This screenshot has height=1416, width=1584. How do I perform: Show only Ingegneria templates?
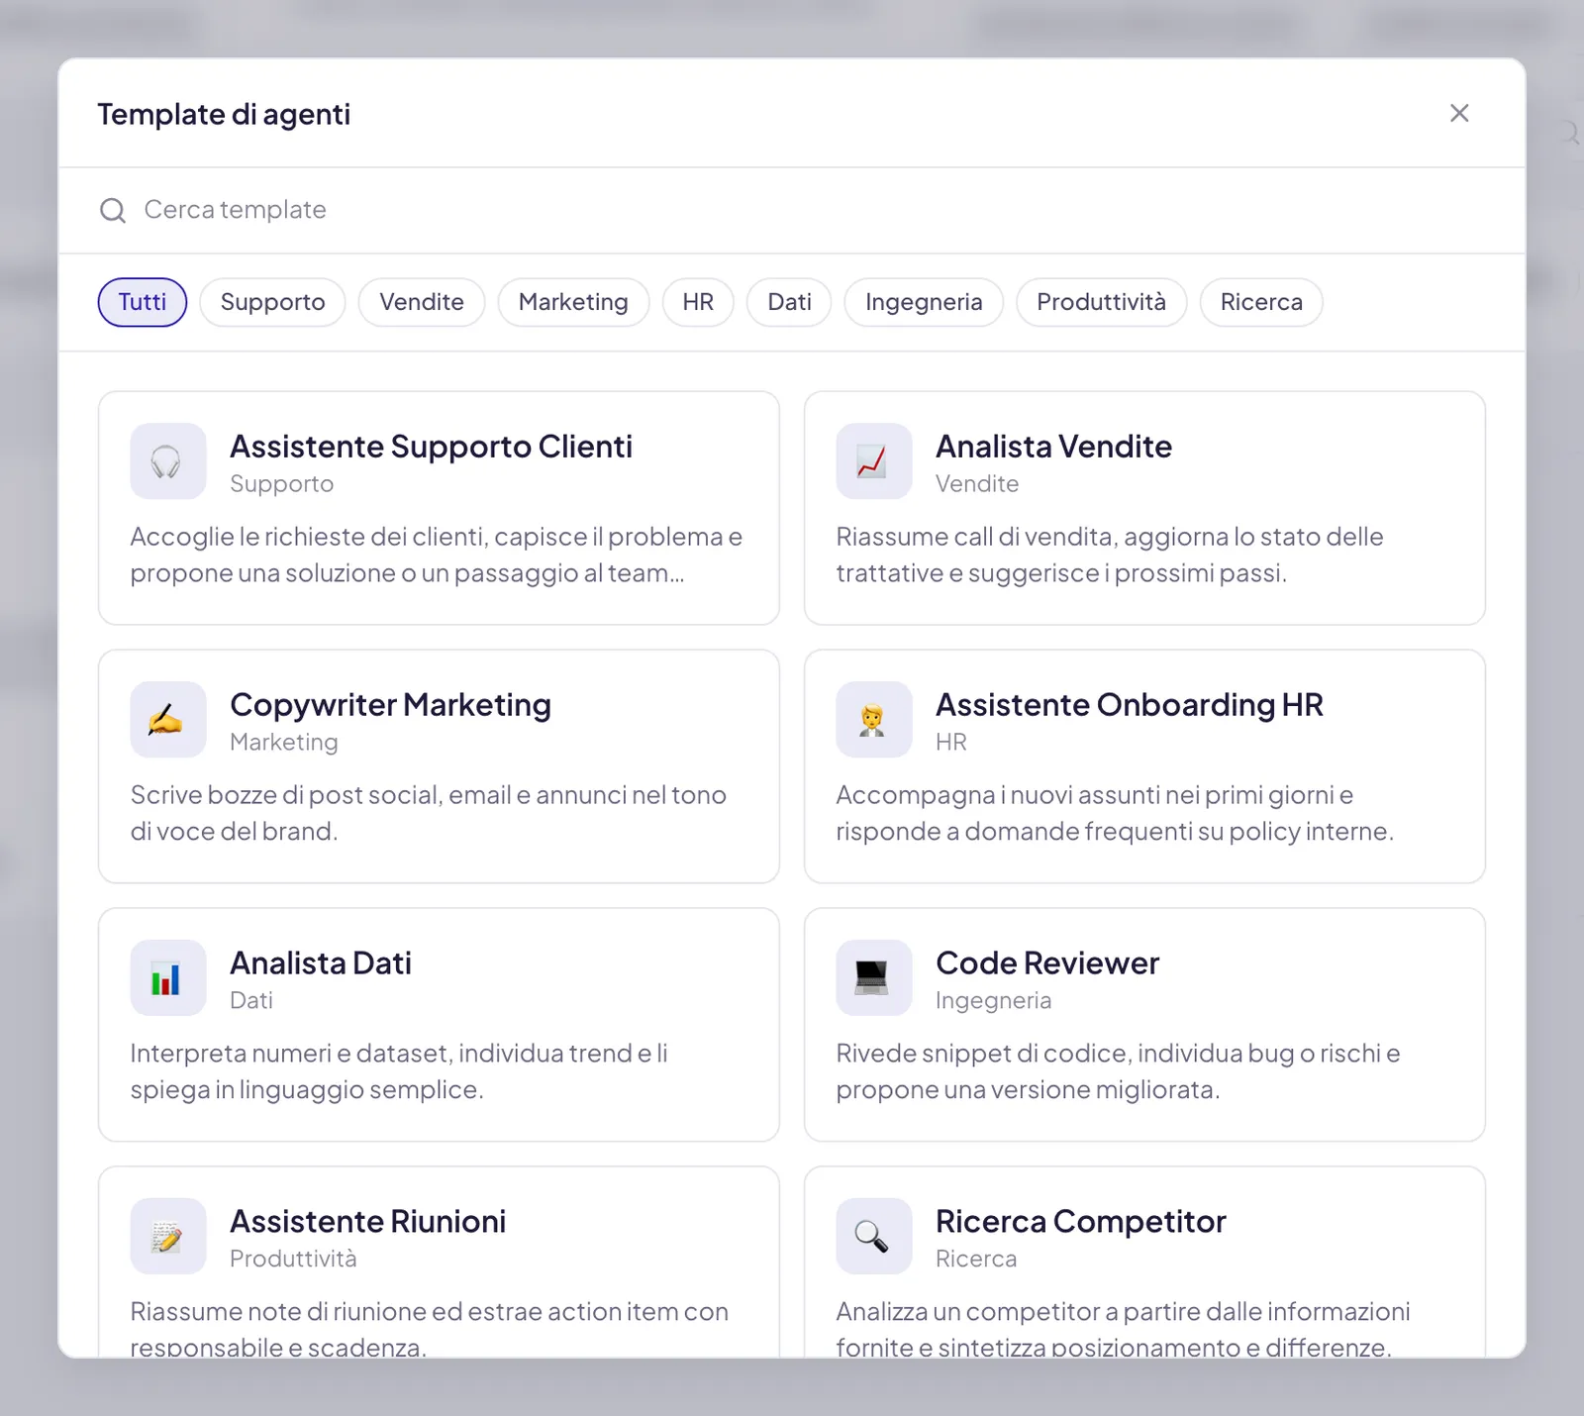[x=924, y=302]
